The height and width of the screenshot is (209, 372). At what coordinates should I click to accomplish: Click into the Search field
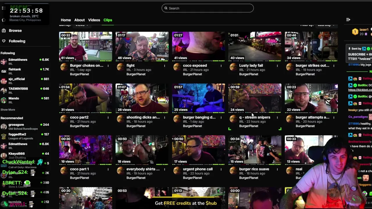tap(208, 8)
